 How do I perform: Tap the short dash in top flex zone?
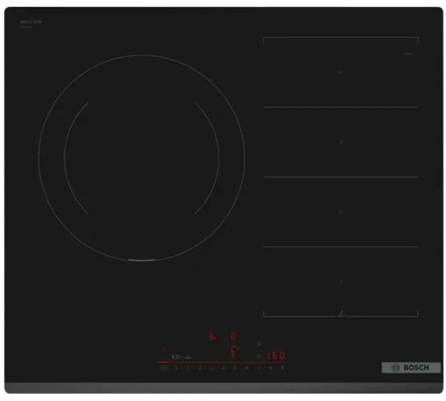tap(407, 54)
